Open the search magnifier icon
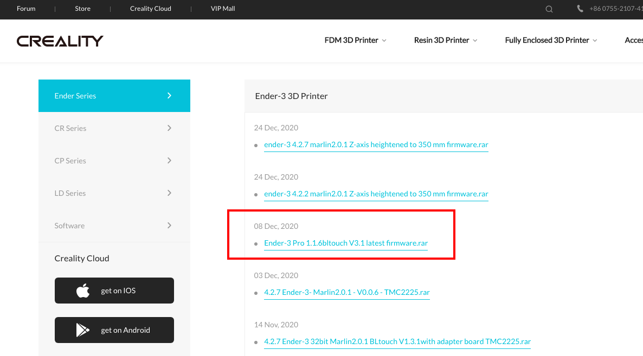Screen dimensions: 643x356 pyautogui.click(x=549, y=9)
